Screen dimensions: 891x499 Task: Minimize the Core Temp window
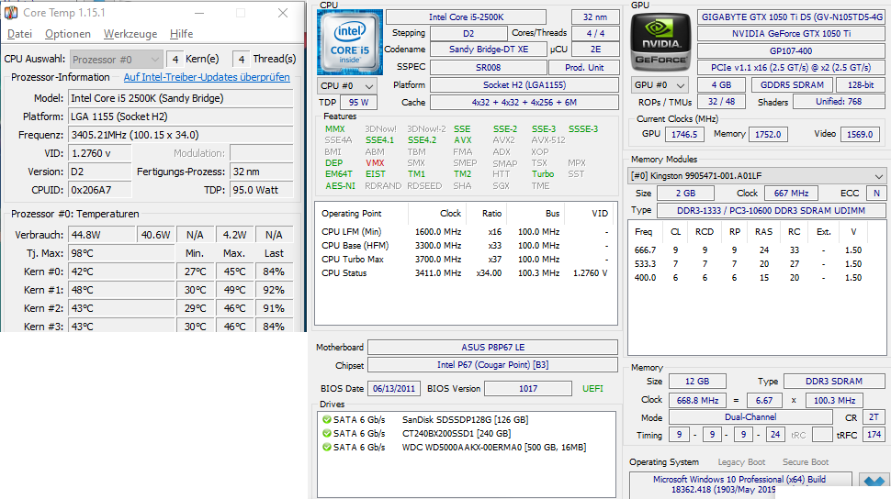[x=199, y=13]
